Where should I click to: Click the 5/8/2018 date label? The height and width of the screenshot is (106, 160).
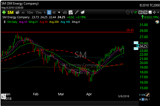(124, 96)
